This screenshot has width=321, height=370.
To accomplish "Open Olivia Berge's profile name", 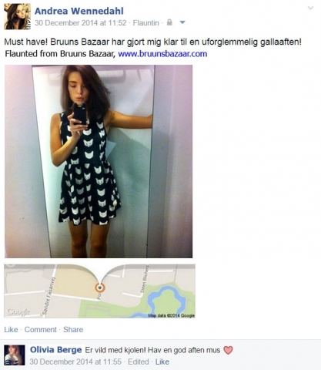I will coord(56,350).
